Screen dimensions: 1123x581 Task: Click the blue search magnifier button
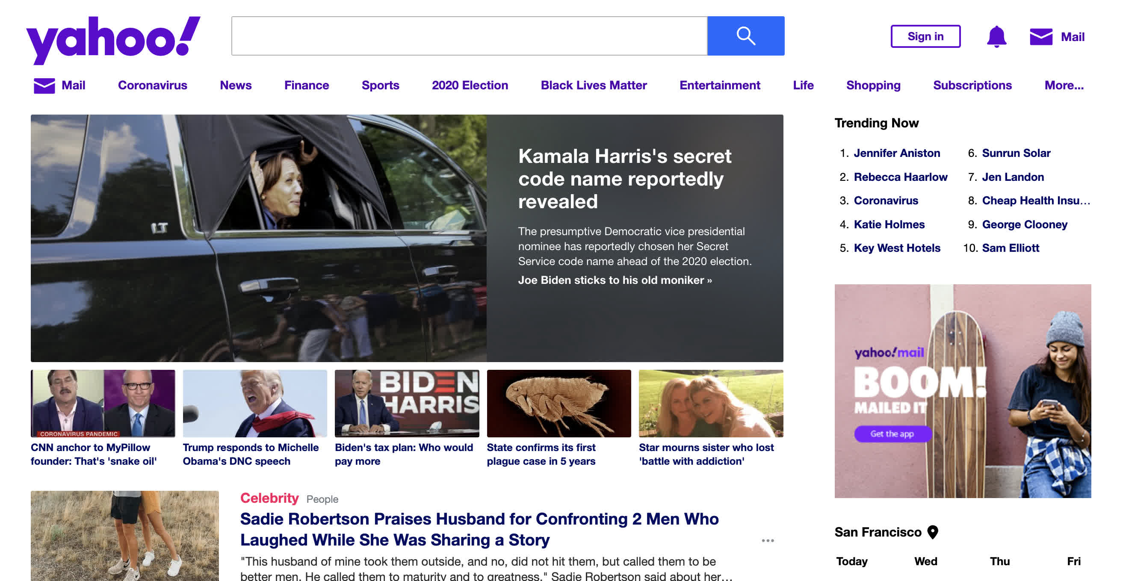[745, 36]
